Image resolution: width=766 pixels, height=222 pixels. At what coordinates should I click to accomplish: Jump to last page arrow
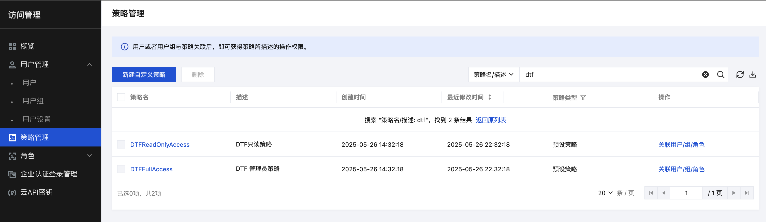747,193
